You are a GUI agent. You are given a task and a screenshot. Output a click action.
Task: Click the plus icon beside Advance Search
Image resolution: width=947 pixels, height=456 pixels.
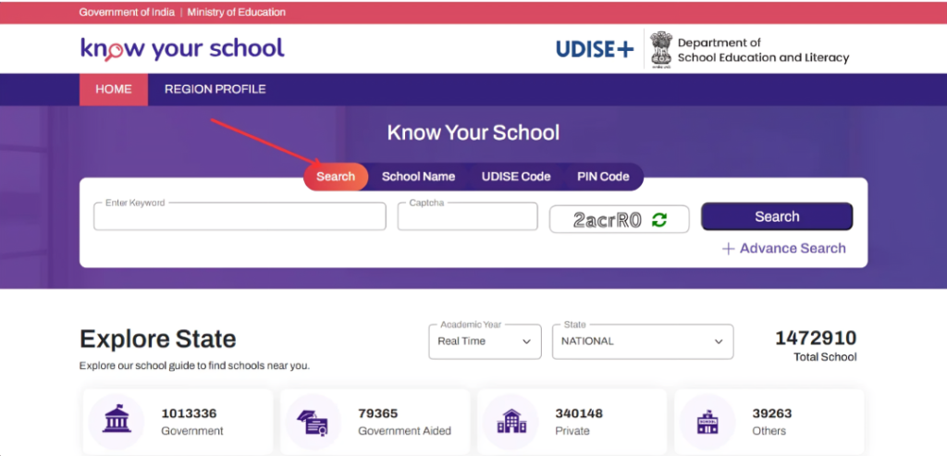(x=728, y=249)
